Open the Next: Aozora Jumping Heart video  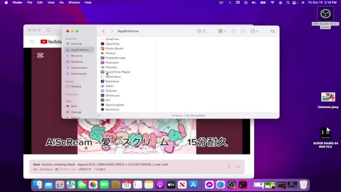click(x=100, y=165)
